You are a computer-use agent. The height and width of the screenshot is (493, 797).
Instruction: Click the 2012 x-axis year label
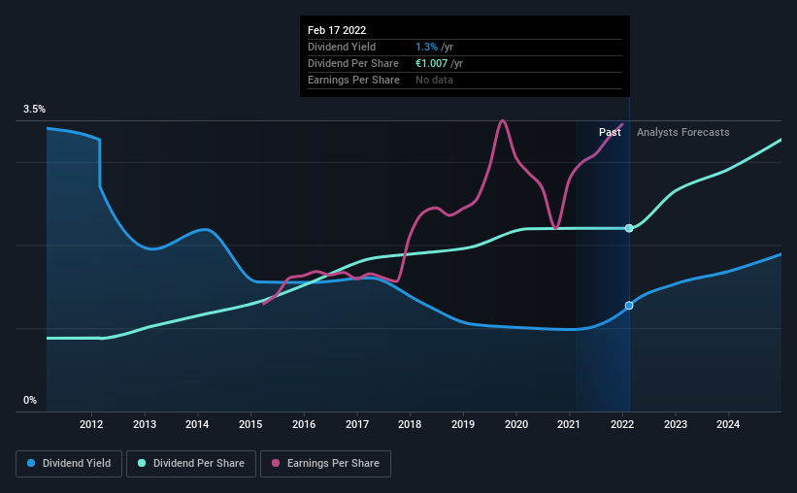[91, 424]
